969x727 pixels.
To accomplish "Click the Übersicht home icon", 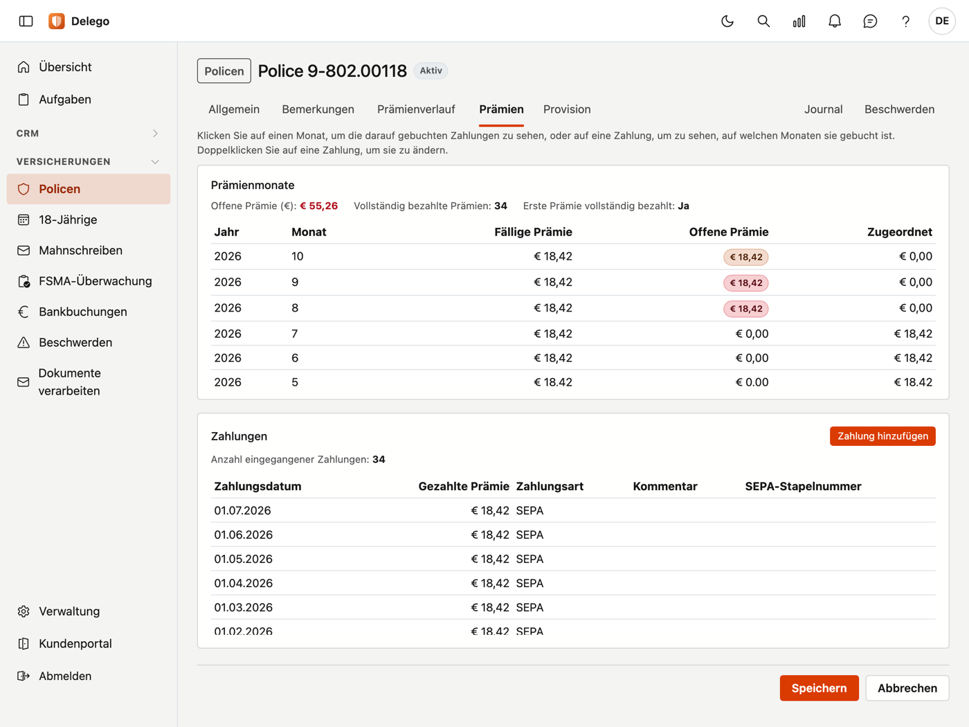I will point(24,67).
